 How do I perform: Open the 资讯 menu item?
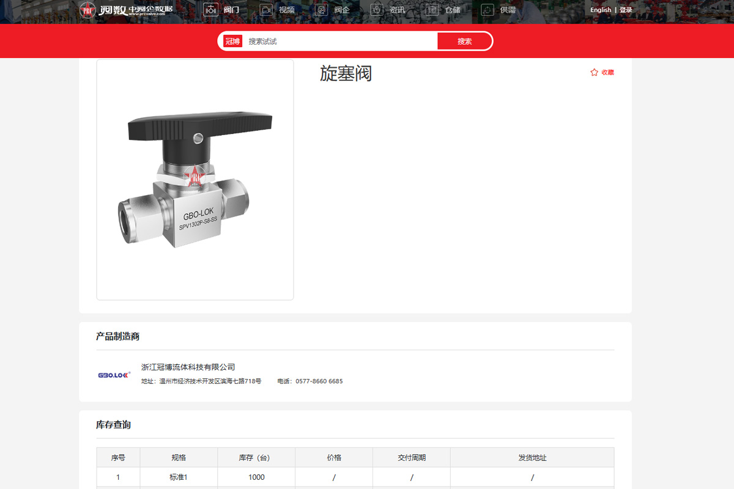398,10
